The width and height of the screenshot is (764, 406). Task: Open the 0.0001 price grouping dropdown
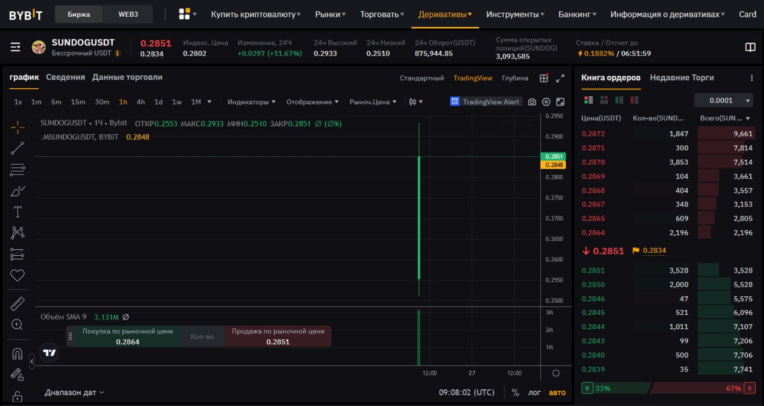(x=723, y=100)
